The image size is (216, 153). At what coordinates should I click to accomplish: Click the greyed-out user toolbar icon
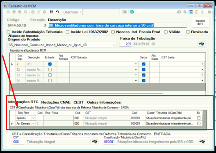click(x=202, y=12)
